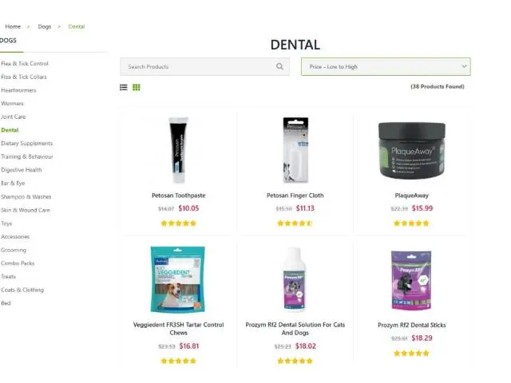Open the Price - Low to High sort dropdown
The width and height of the screenshot is (511, 383).
click(386, 66)
